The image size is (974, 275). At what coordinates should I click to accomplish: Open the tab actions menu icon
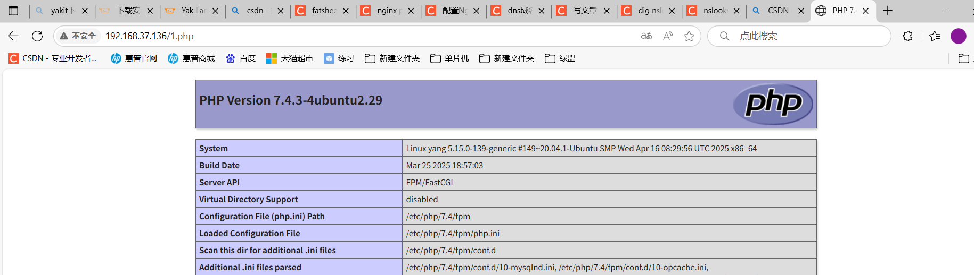pos(13,11)
